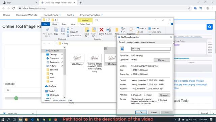Click Home link on website

(6, 15)
